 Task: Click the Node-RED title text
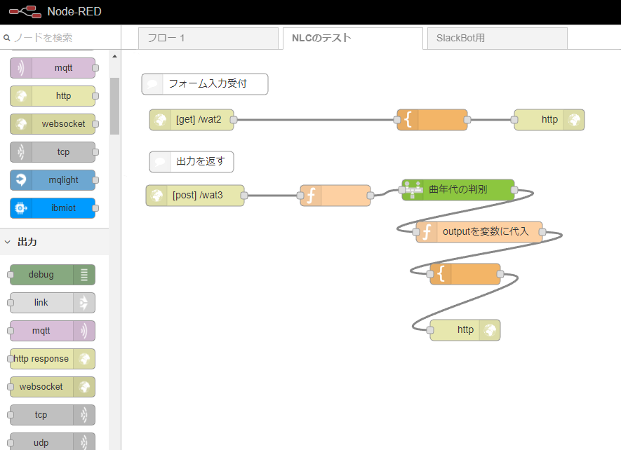click(74, 11)
